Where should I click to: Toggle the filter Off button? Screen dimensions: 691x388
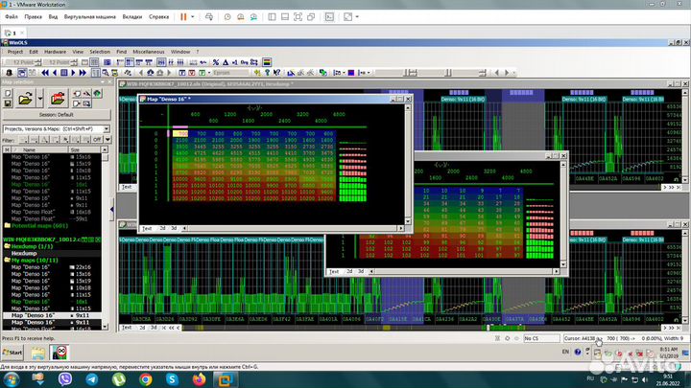pos(97,140)
